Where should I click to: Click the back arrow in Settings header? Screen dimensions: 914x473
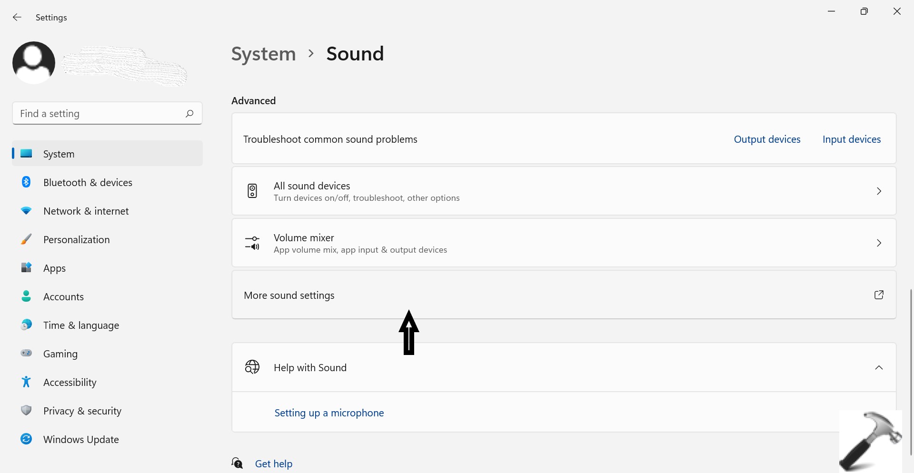(17, 18)
